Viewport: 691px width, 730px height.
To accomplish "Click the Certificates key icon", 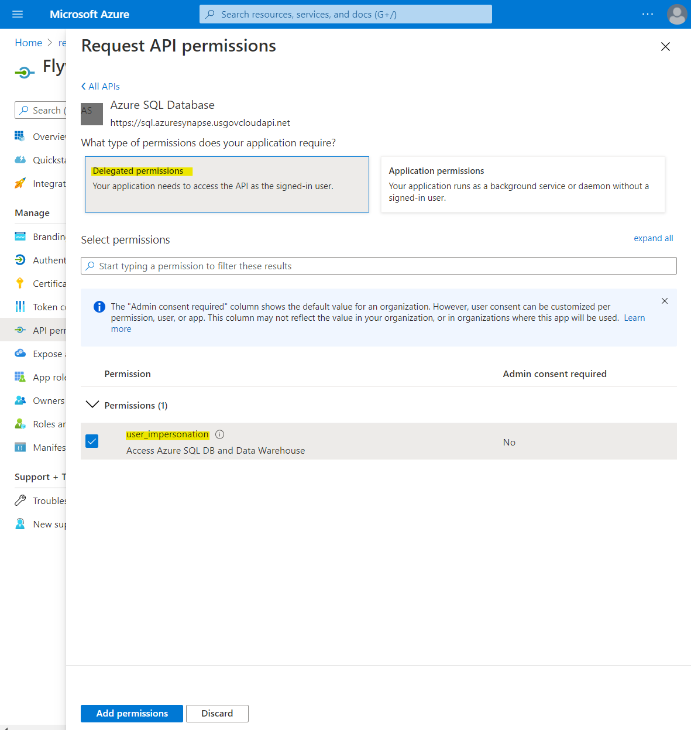I will pos(20,283).
